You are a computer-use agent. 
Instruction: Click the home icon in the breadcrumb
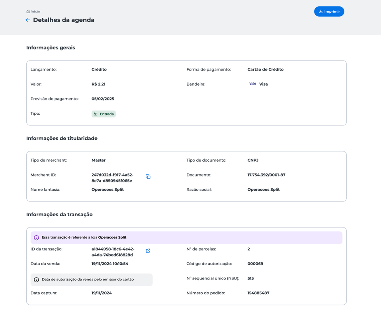[x=28, y=12]
